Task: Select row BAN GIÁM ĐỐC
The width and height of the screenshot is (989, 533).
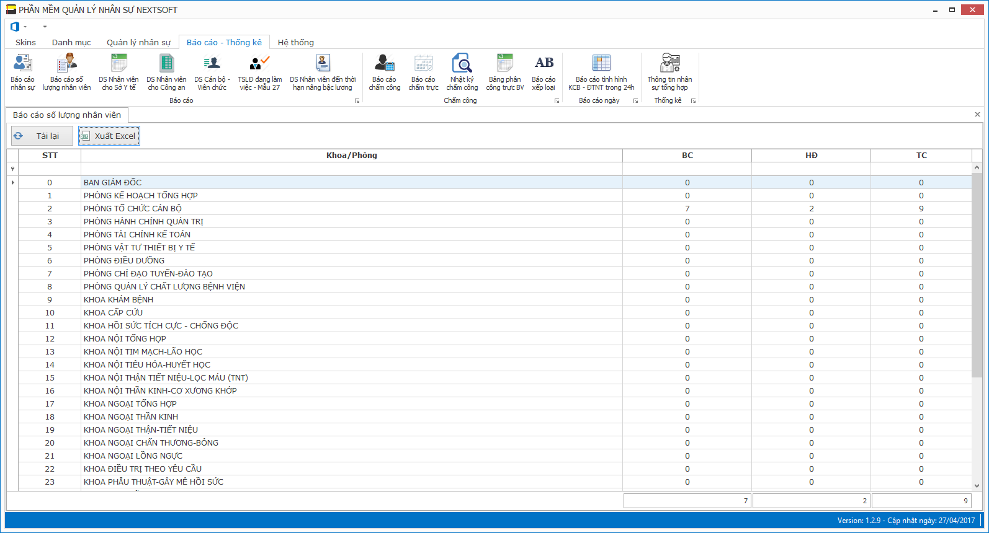Action: coord(495,182)
